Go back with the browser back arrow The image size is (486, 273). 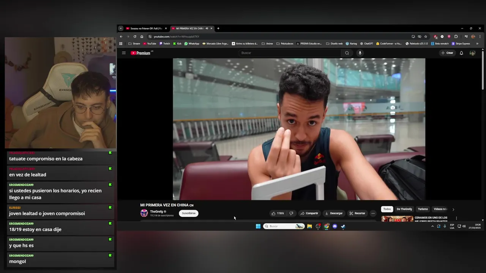point(121,36)
